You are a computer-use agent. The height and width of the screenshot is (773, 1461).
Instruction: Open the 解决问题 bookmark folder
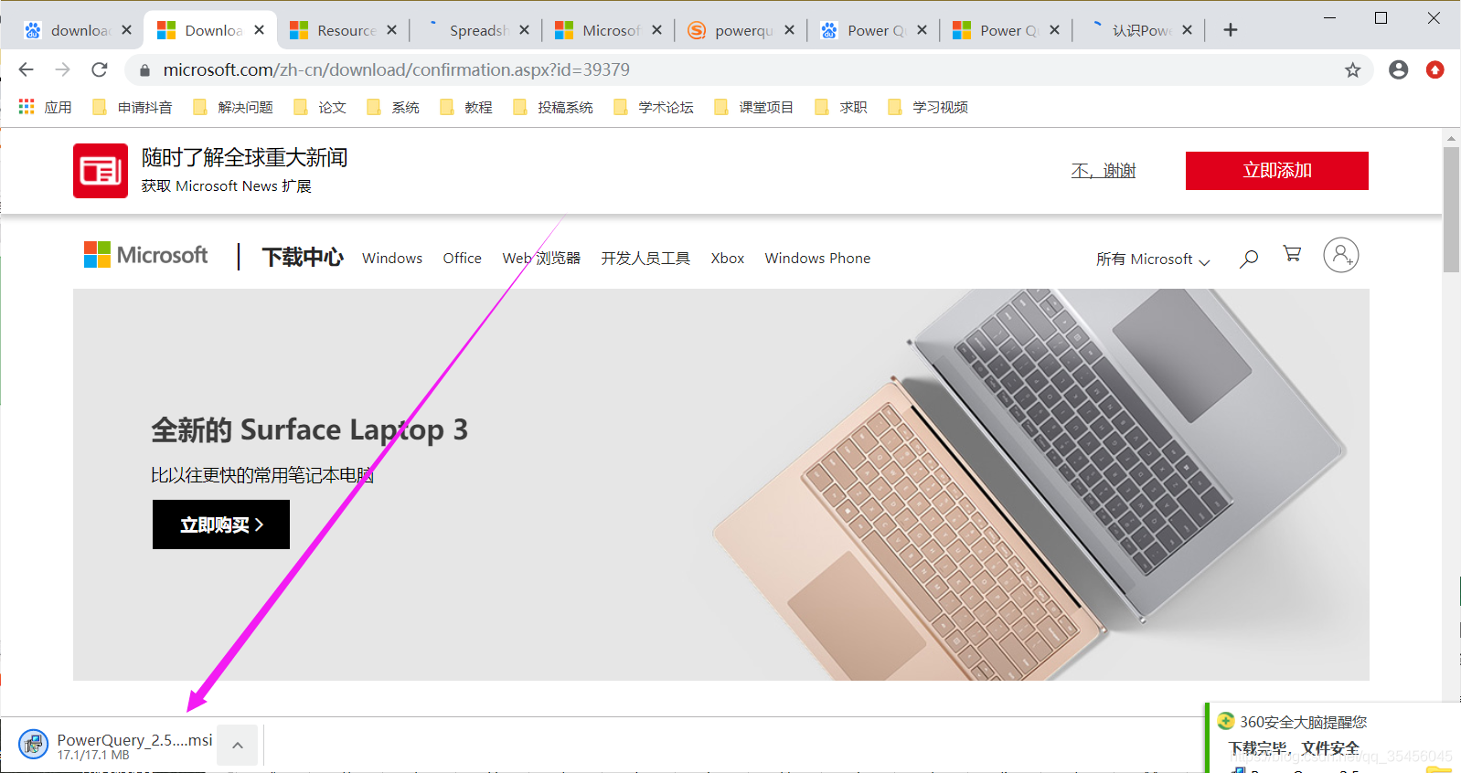[233, 107]
